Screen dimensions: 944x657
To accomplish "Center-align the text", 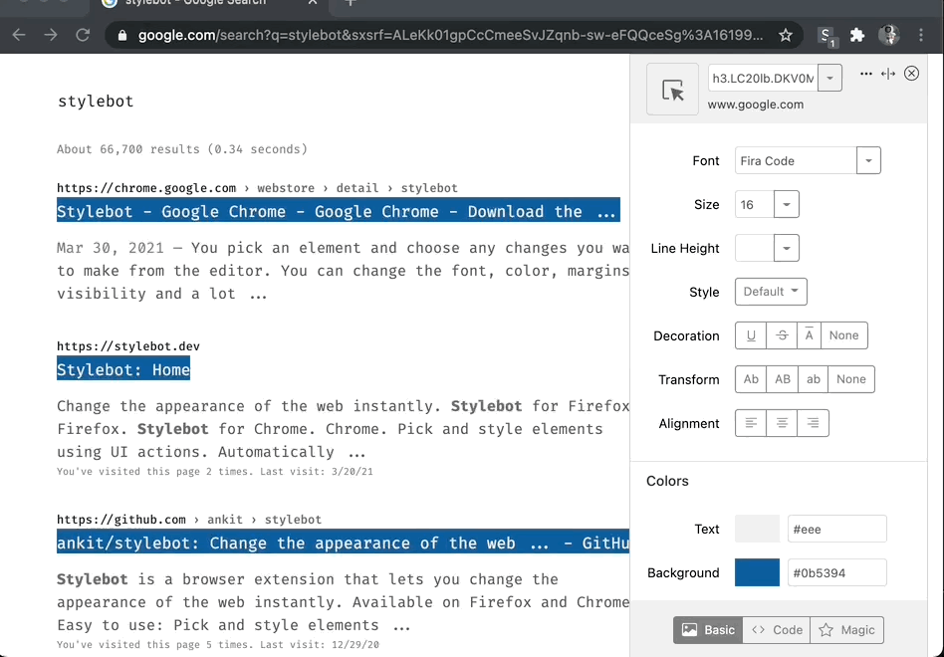I will [782, 423].
